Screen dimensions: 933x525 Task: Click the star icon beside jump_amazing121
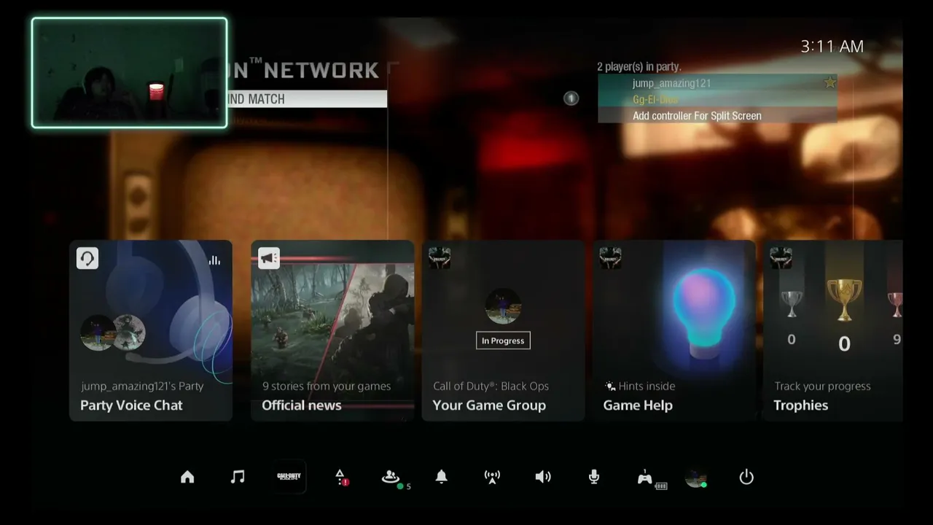pos(829,82)
